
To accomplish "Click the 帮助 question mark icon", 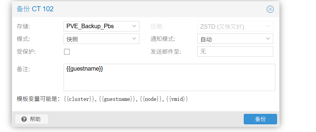I will coord(24,119).
